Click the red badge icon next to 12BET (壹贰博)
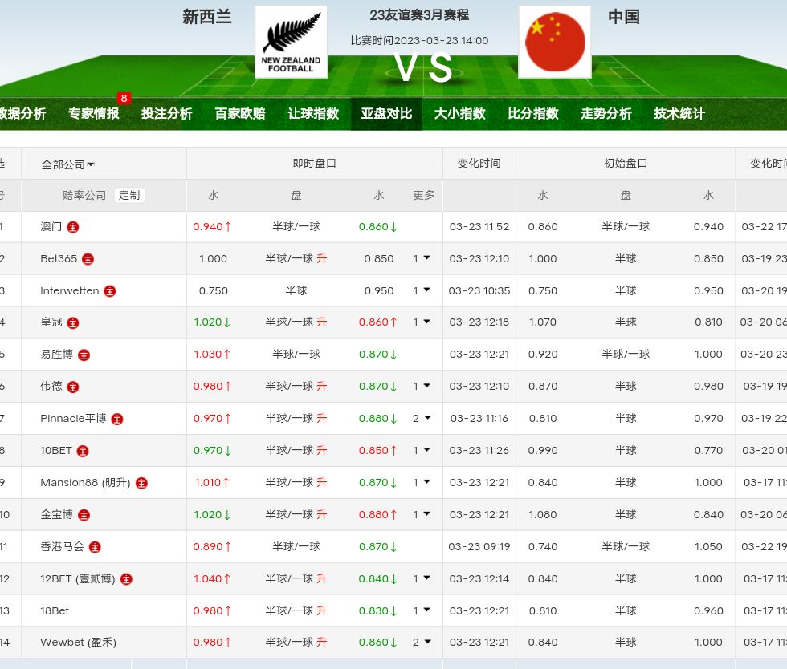This screenshot has width=787, height=669. [126, 579]
